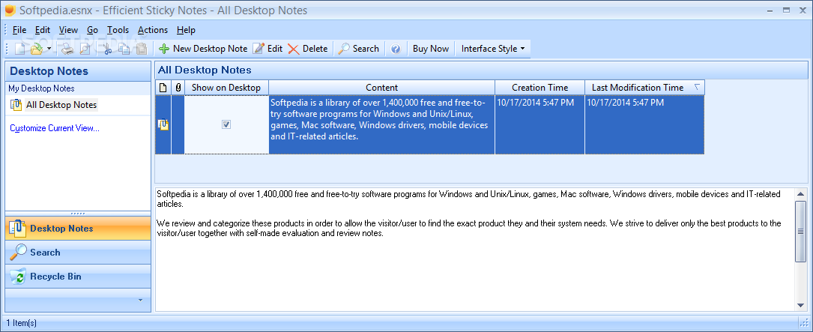Click the application icon in title bar
Screen dimensions: 813x332
click(10, 10)
